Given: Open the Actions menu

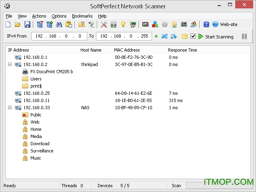Looking at the screenshot, I should [x=39, y=16].
